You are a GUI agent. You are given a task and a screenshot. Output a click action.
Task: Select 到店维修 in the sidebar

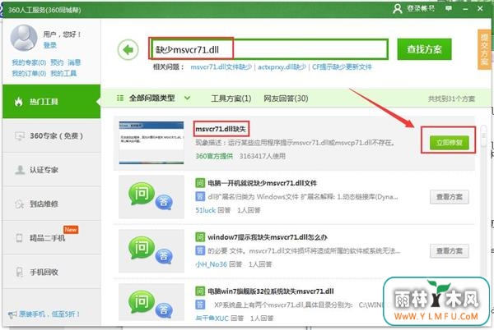coord(52,204)
